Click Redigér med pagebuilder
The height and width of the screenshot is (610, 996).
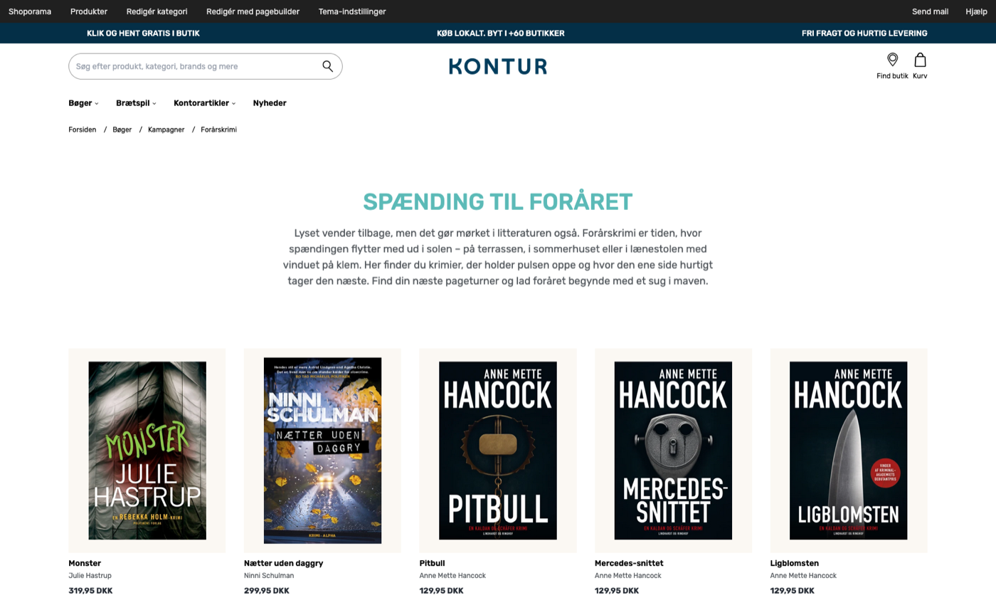coord(253,11)
